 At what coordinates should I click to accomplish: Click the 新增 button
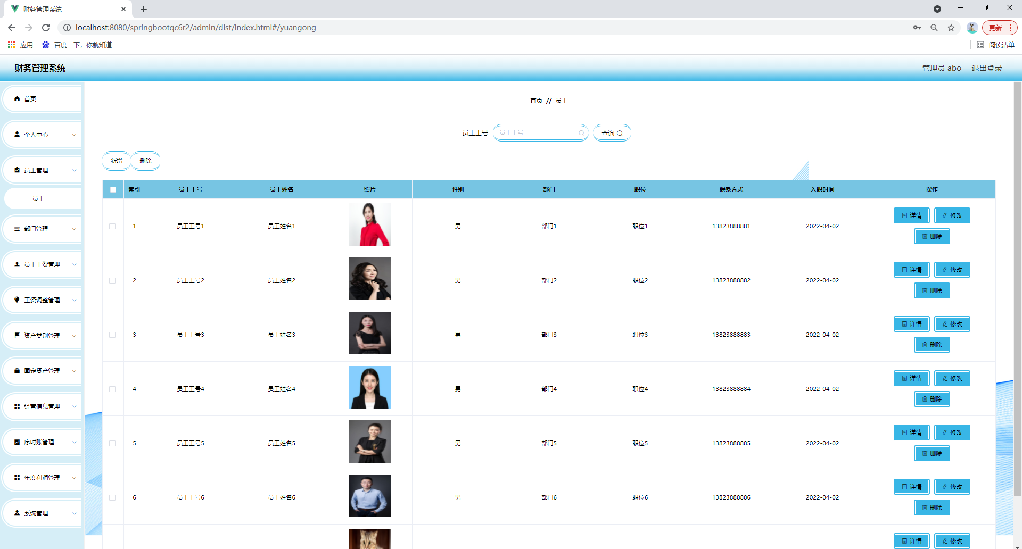117,161
